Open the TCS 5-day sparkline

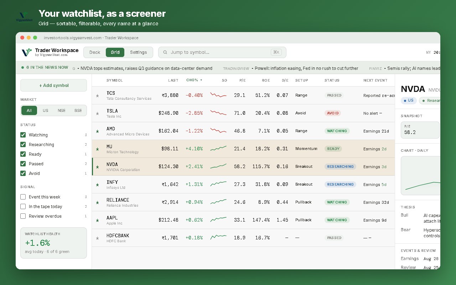click(x=218, y=95)
